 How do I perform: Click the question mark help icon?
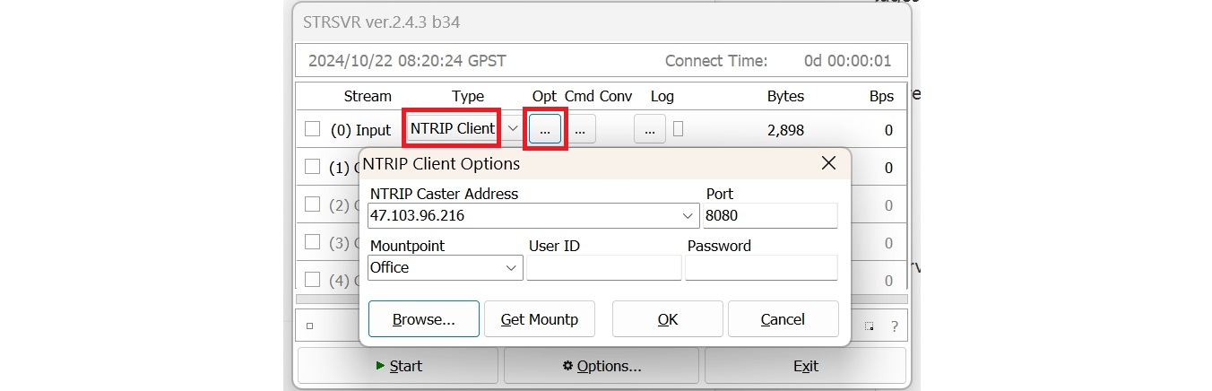(894, 326)
